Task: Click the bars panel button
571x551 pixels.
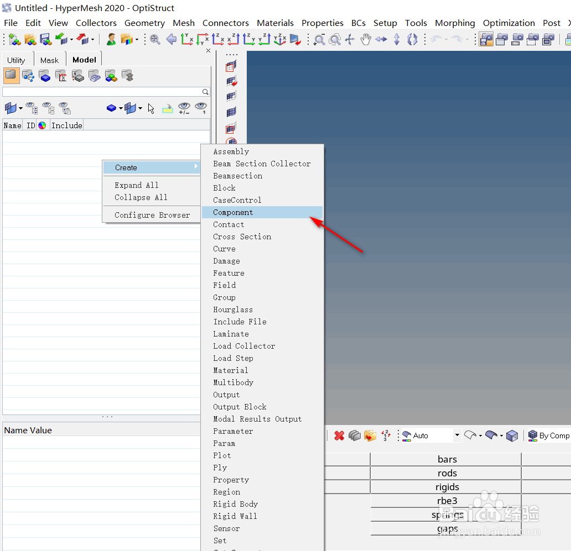Action: [446, 459]
